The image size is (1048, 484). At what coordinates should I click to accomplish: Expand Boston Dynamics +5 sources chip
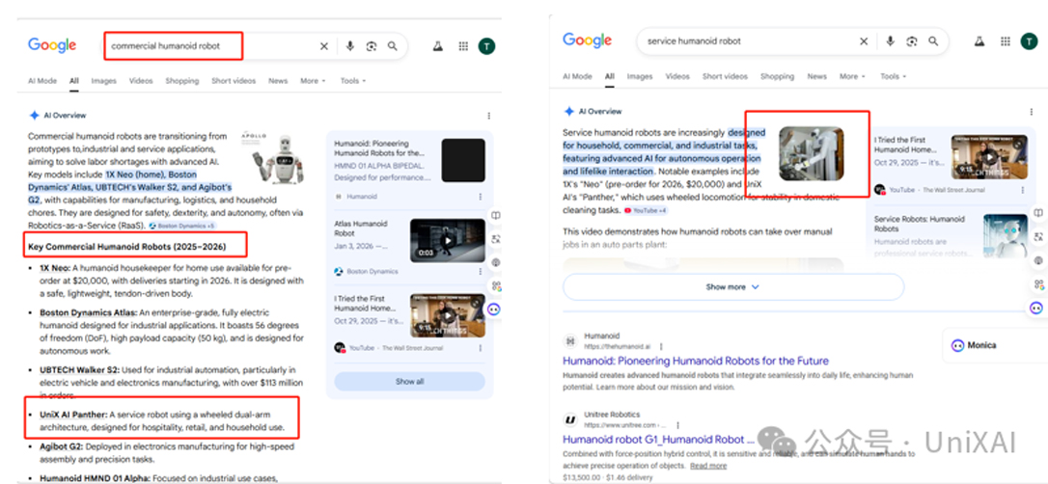point(181,226)
